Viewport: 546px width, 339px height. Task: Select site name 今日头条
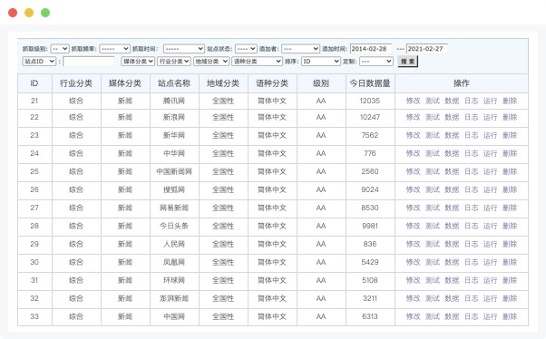click(x=174, y=226)
